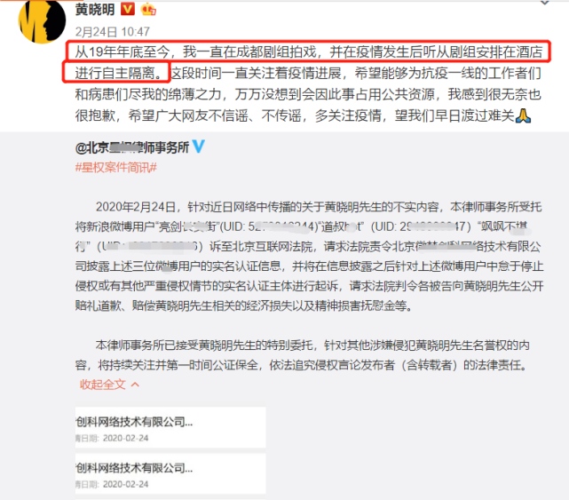Open the #星权案件简讯# hashtag
This screenshot has height=500, width=569.
(x=115, y=167)
